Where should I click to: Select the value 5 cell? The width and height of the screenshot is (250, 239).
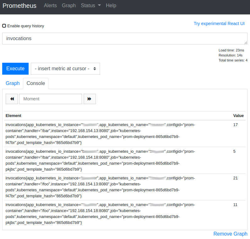click(x=234, y=151)
